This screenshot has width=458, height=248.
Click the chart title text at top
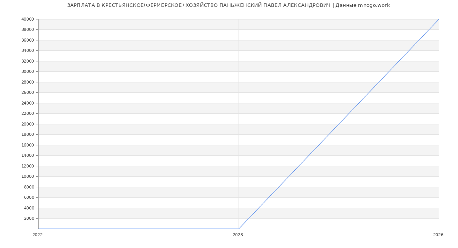tap(228, 5)
